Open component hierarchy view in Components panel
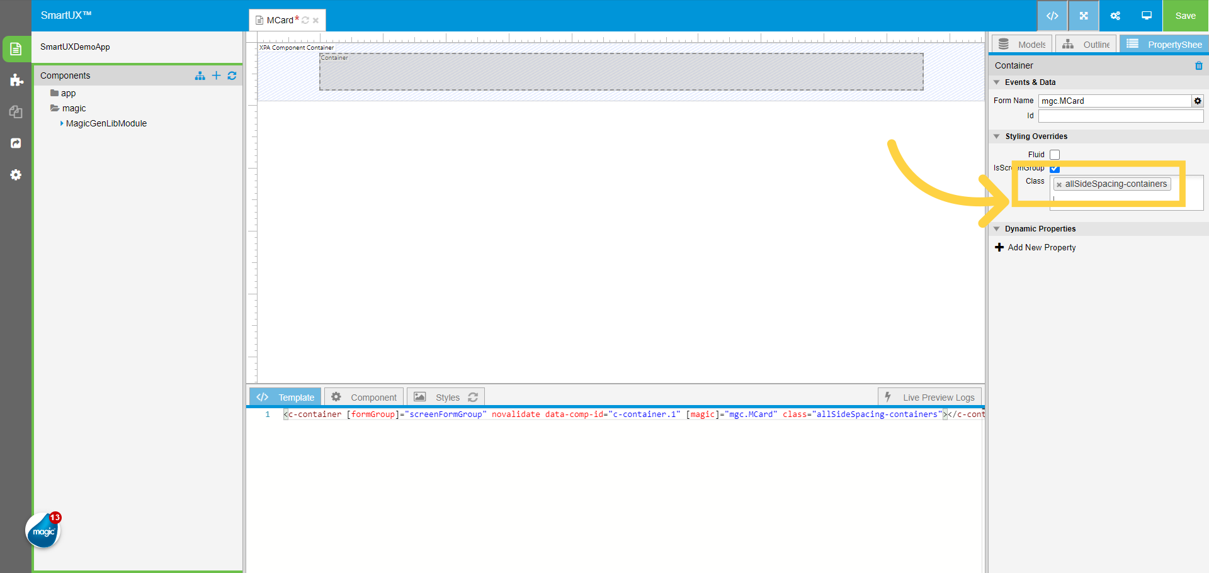The height and width of the screenshot is (573, 1209). tap(200, 75)
